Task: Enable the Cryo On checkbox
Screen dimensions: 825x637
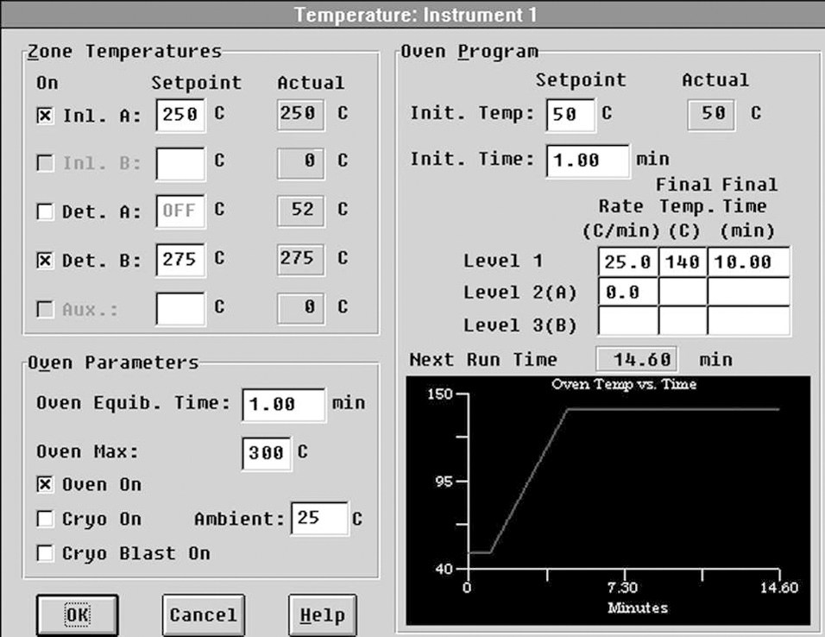Action: click(x=45, y=520)
